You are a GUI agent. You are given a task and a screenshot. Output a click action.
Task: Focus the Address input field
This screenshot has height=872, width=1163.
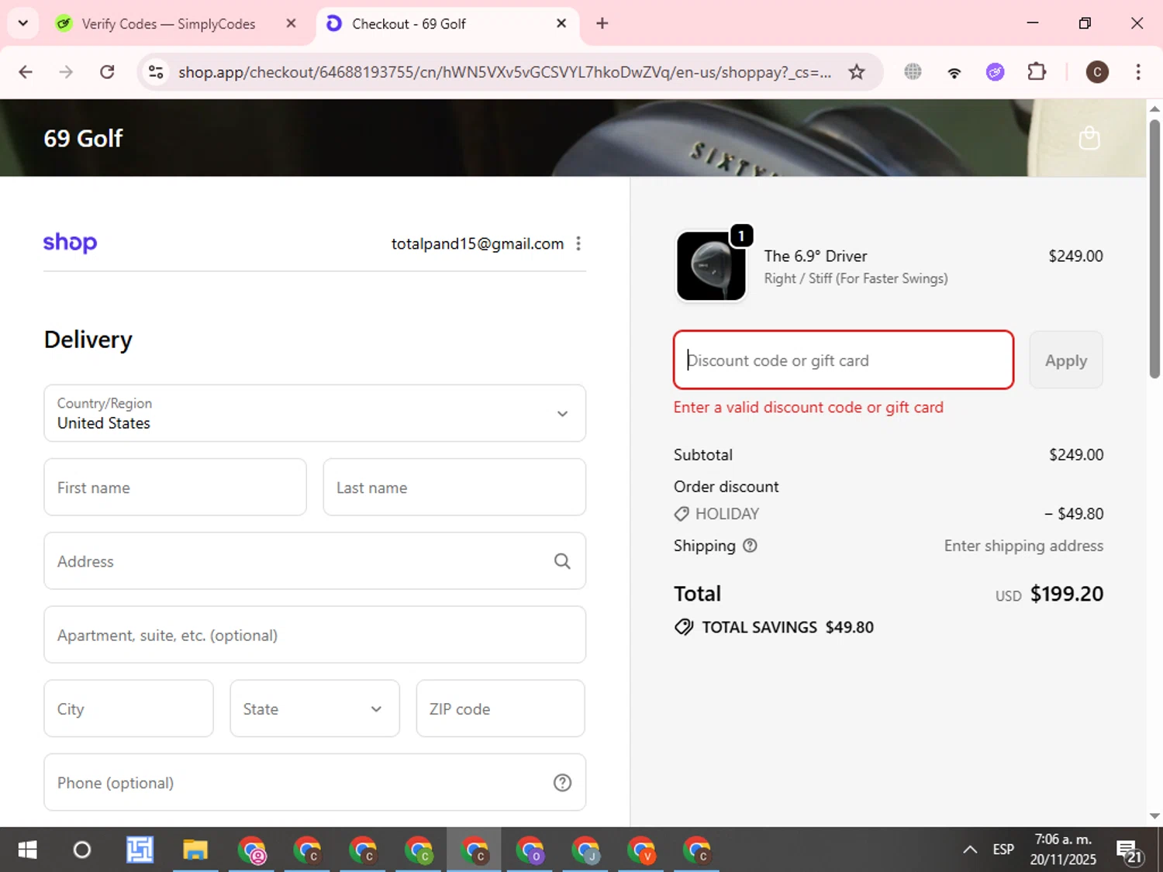[315, 561]
